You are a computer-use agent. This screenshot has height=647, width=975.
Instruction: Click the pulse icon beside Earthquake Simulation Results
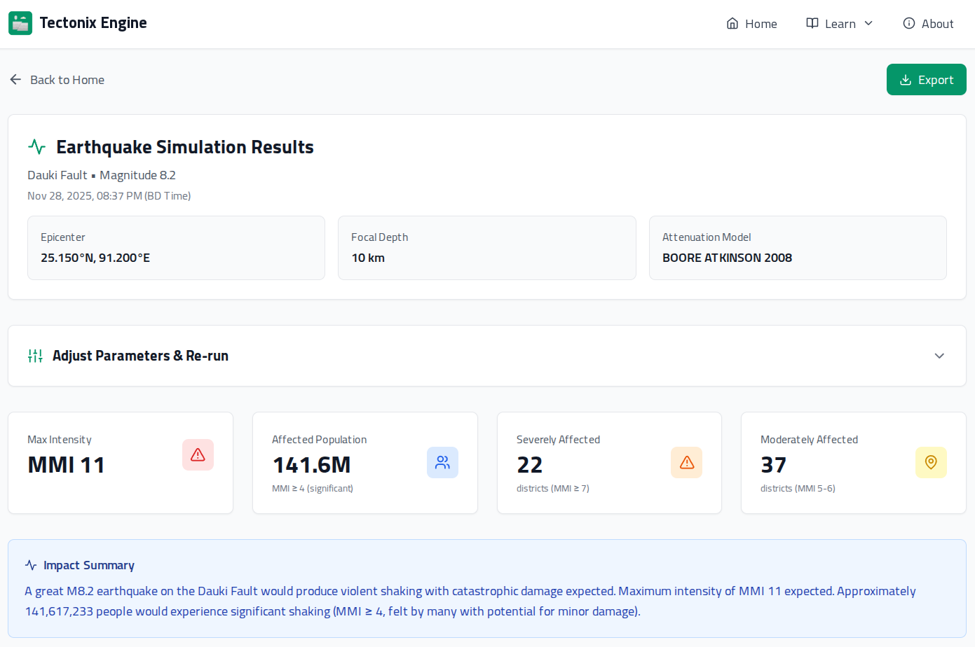point(37,147)
